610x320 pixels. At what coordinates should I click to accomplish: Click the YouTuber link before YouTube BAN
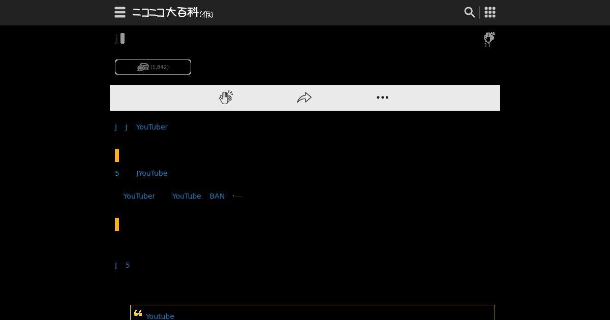139,196
